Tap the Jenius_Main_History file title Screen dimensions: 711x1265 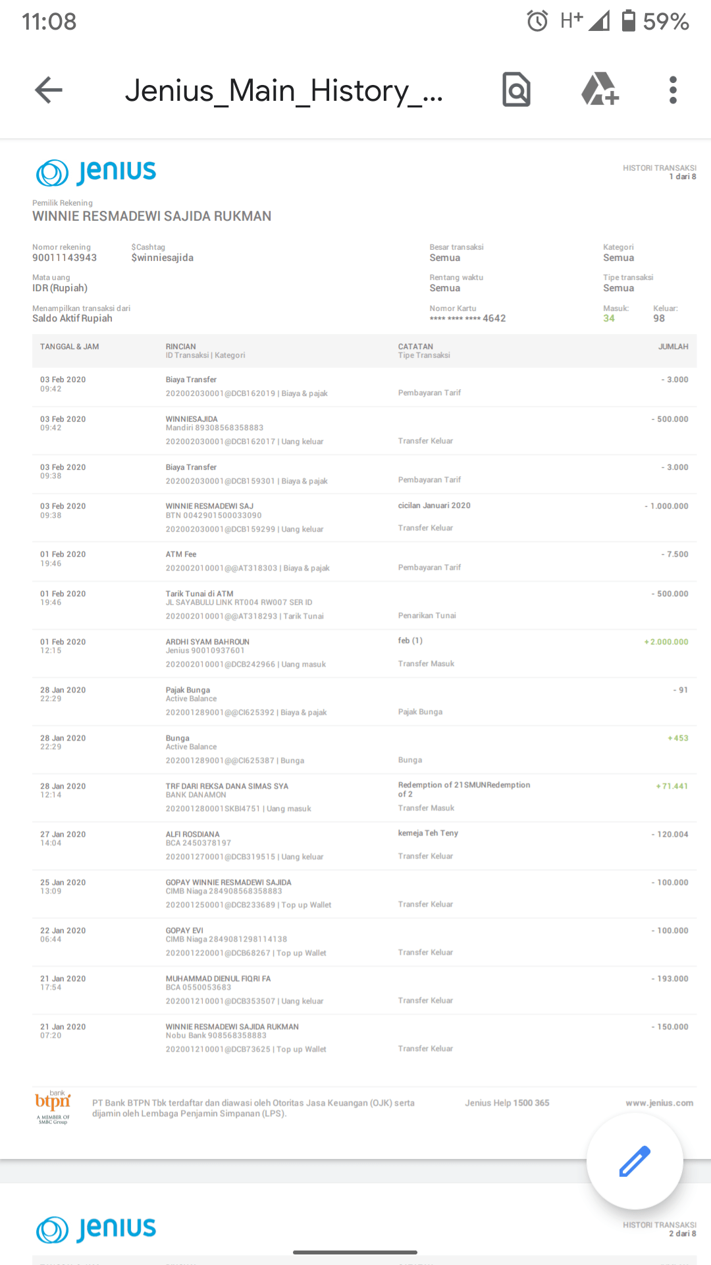coord(284,90)
